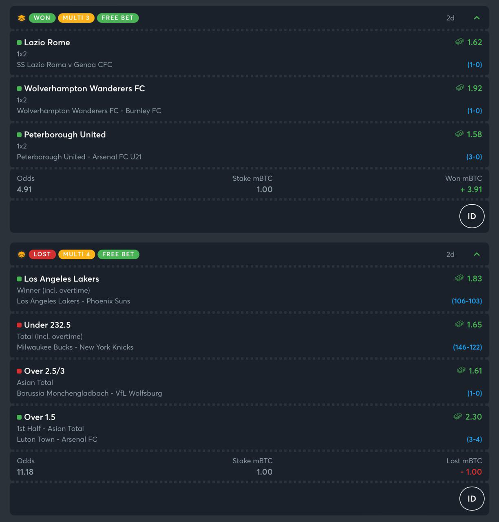Click the ID button on lost bet
The width and height of the screenshot is (499, 522).
click(x=472, y=498)
